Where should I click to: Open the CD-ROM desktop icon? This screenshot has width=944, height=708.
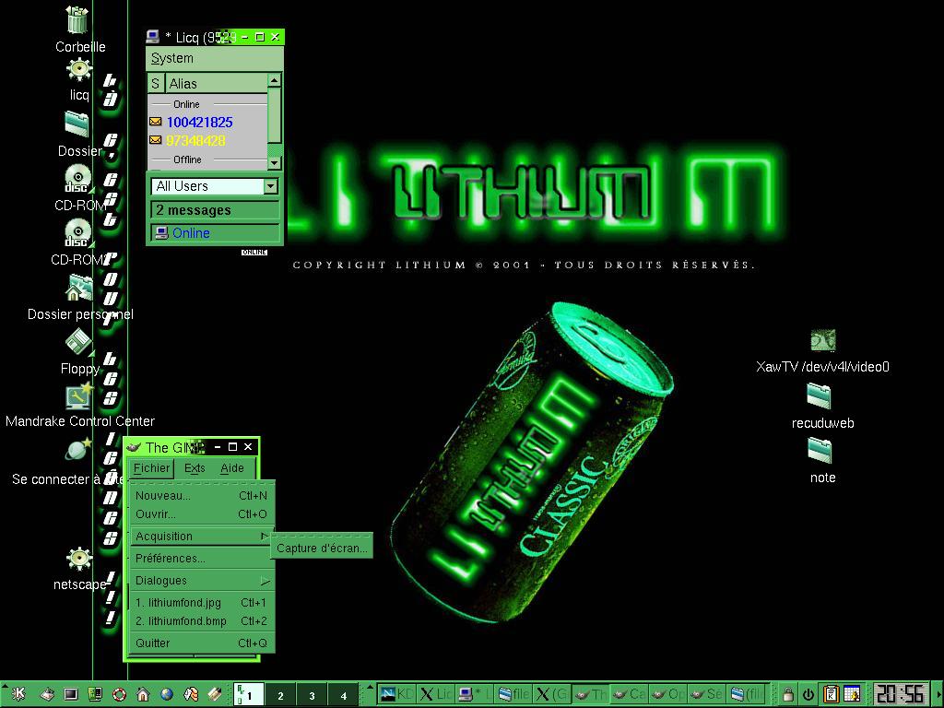78,179
